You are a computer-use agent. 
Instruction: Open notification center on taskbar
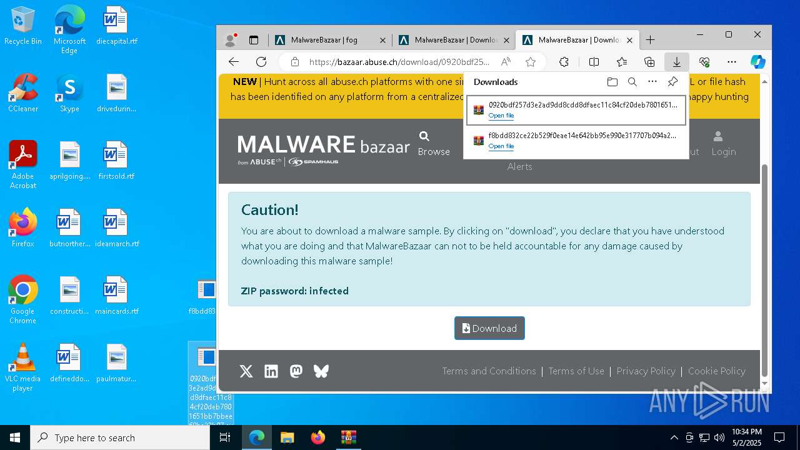tap(779, 437)
